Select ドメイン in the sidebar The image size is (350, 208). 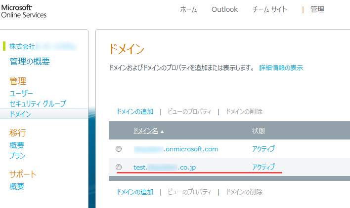pyautogui.click(x=20, y=114)
